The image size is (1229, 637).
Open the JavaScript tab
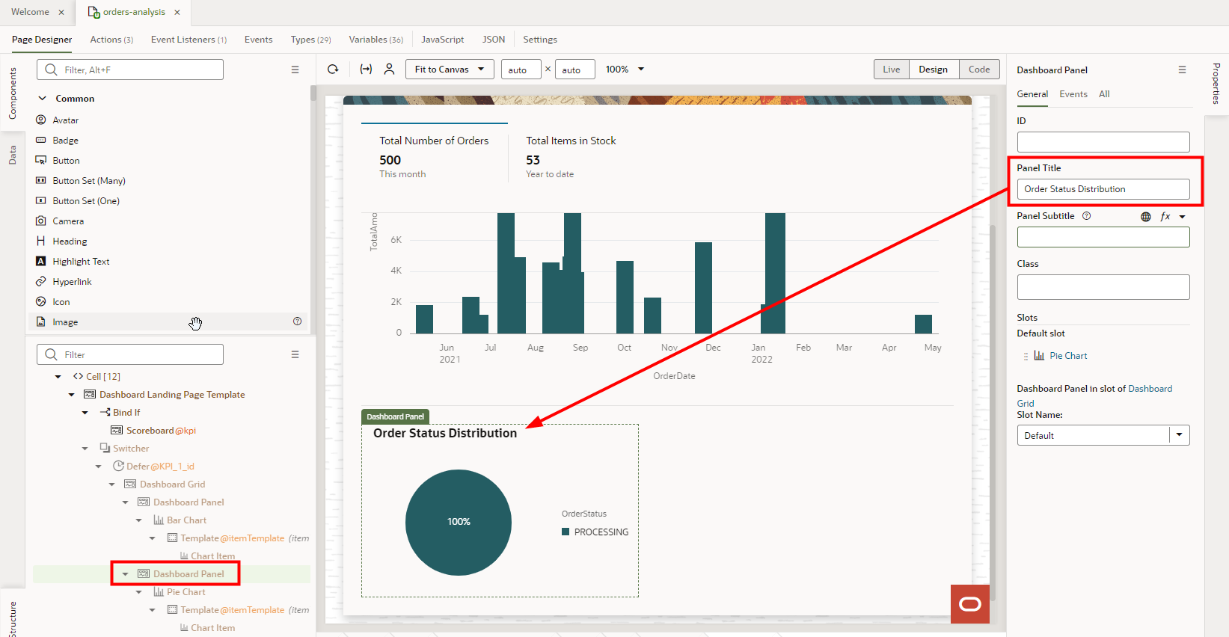(x=442, y=40)
